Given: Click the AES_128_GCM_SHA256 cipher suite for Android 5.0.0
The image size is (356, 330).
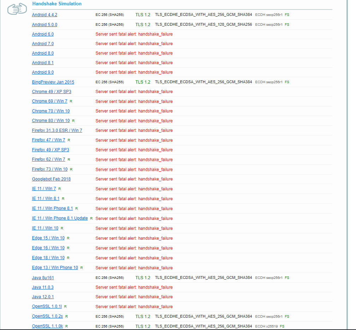Looking at the screenshot, I should click(203, 24).
